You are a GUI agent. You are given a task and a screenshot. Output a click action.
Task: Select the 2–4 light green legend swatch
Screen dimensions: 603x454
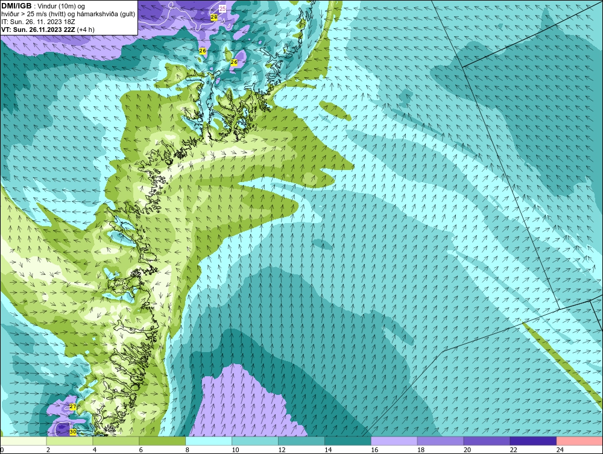coord(69,441)
